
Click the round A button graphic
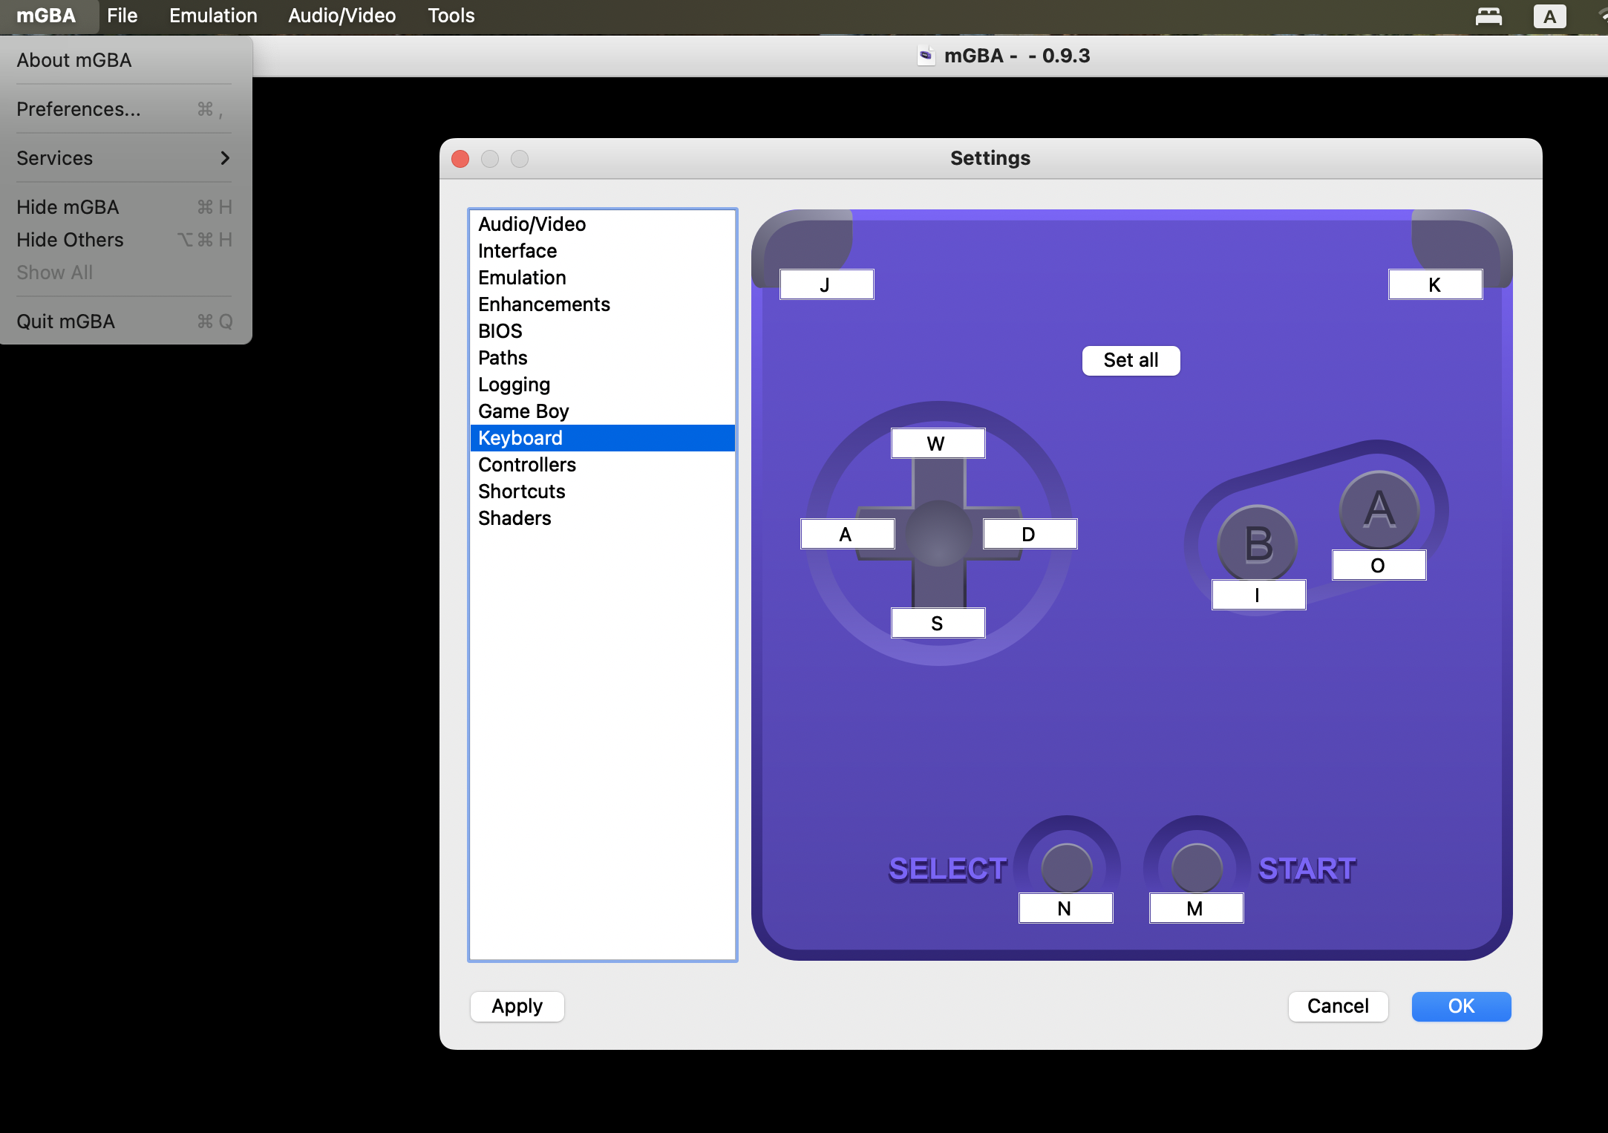[x=1379, y=509]
